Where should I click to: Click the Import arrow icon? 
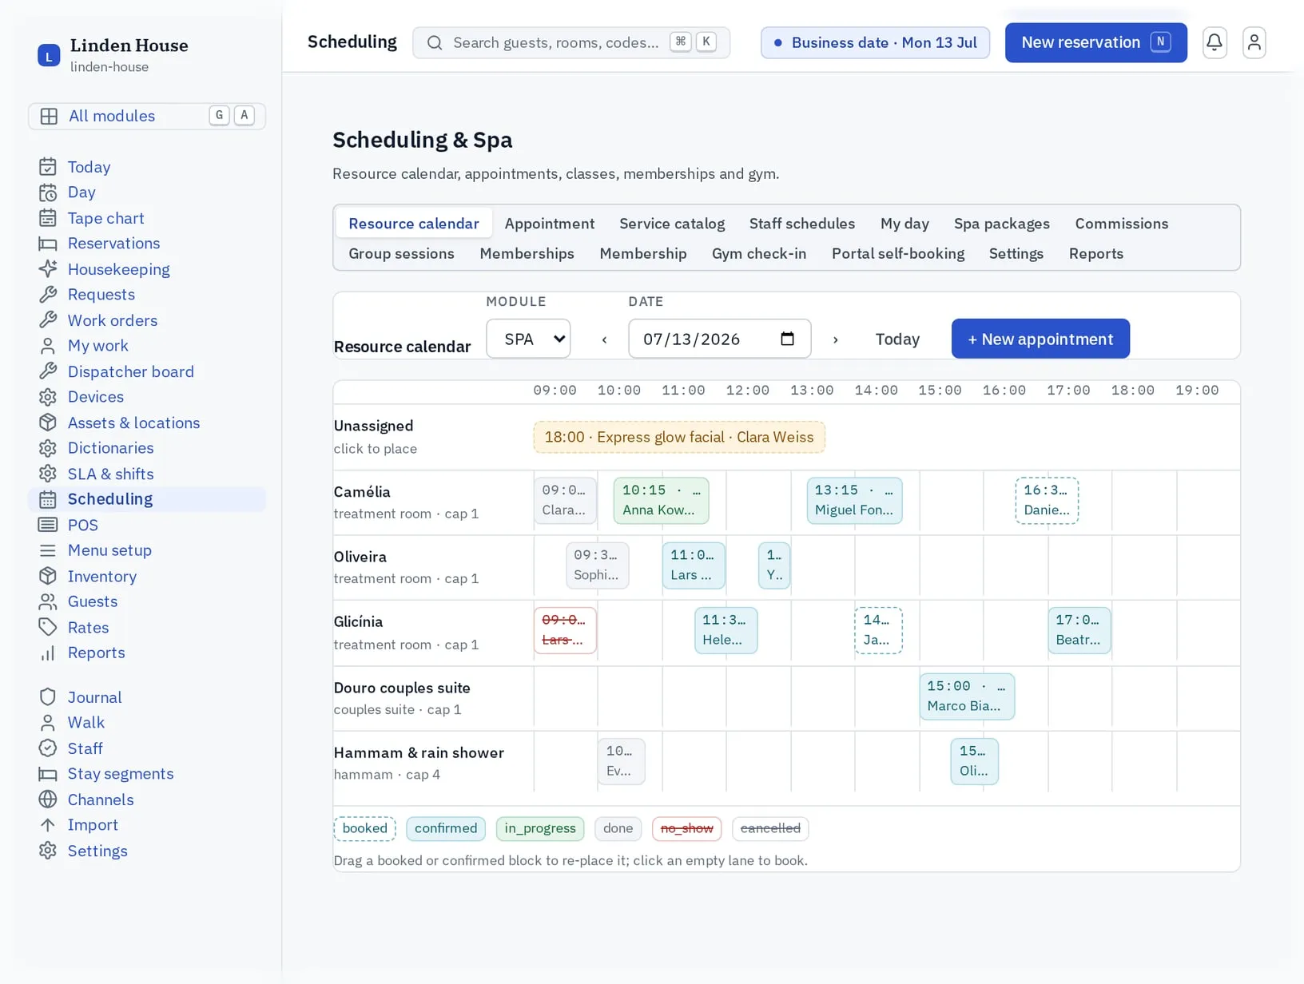click(x=48, y=825)
